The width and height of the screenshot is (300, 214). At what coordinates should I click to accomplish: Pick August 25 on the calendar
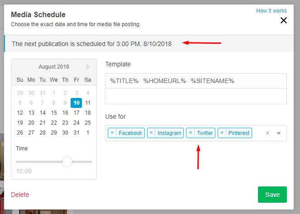tap(88, 123)
